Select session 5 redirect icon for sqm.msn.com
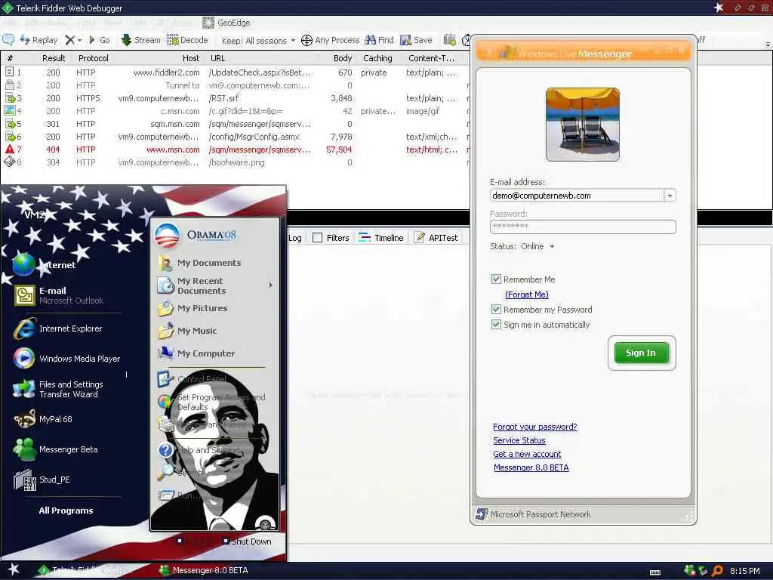This screenshot has height=580, width=773. [x=9, y=123]
